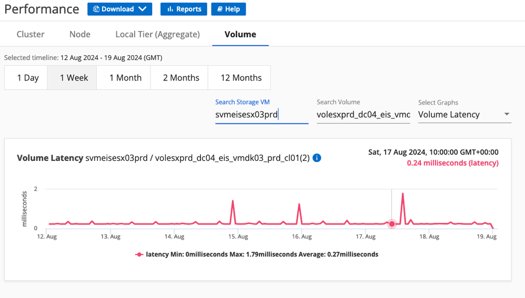This screenshot has width=525, height=298.
Task: Toggle the latency series legend marker
Action: (139, 254)
